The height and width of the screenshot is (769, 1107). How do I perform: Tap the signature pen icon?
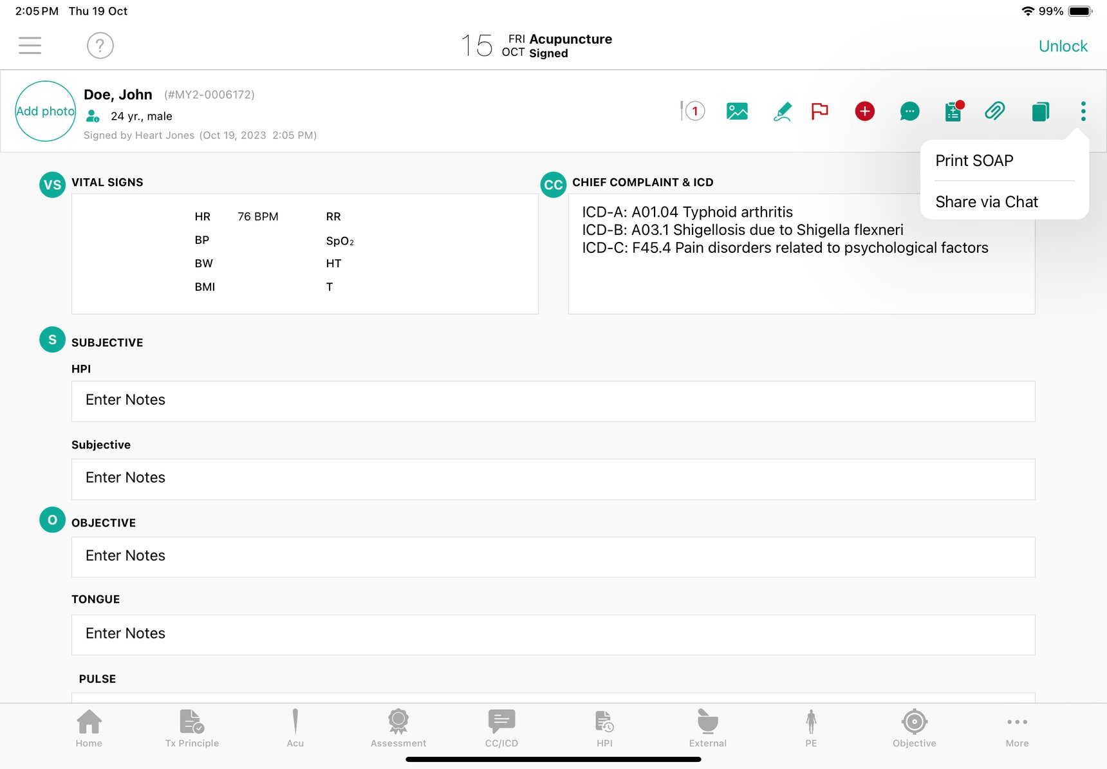click(x=781, y=111)
